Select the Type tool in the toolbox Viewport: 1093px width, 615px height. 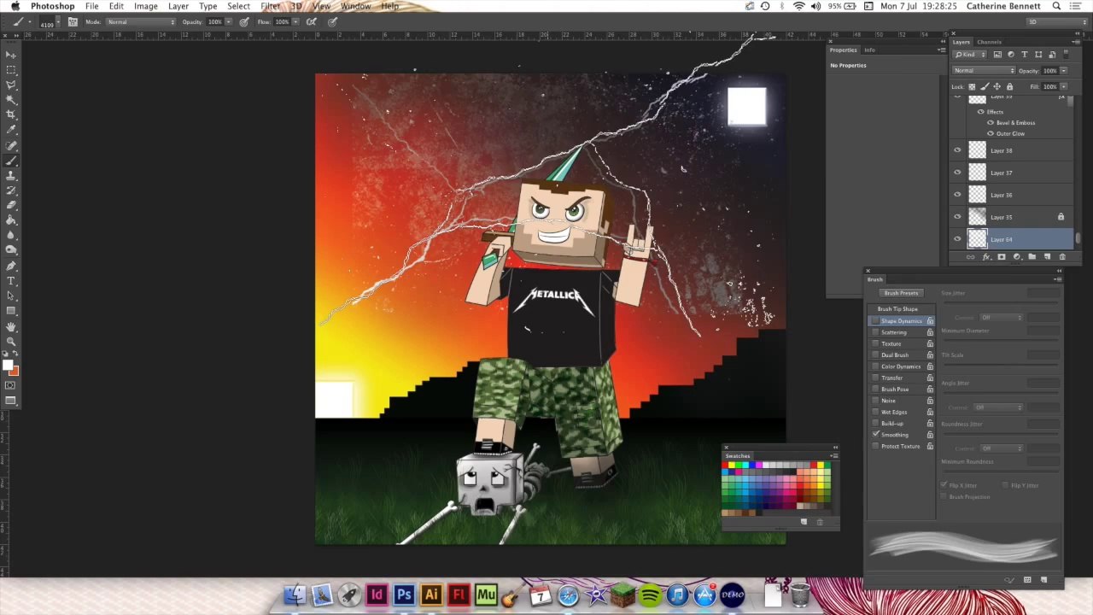coord(11,280)
